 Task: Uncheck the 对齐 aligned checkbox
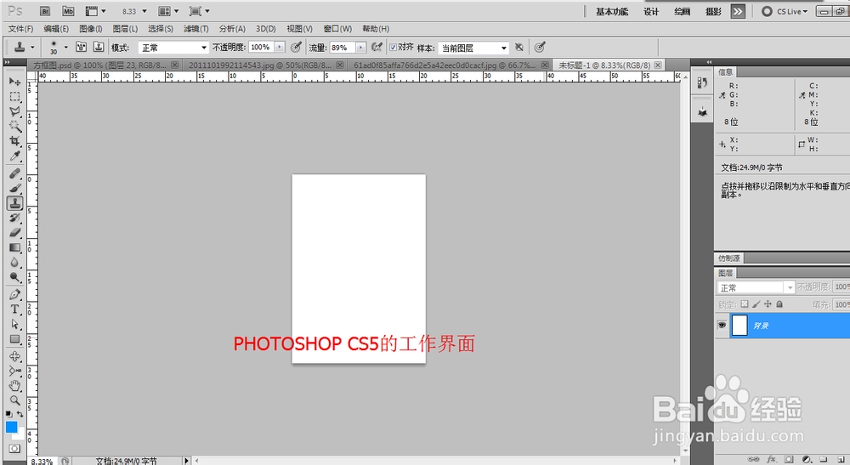393,48
